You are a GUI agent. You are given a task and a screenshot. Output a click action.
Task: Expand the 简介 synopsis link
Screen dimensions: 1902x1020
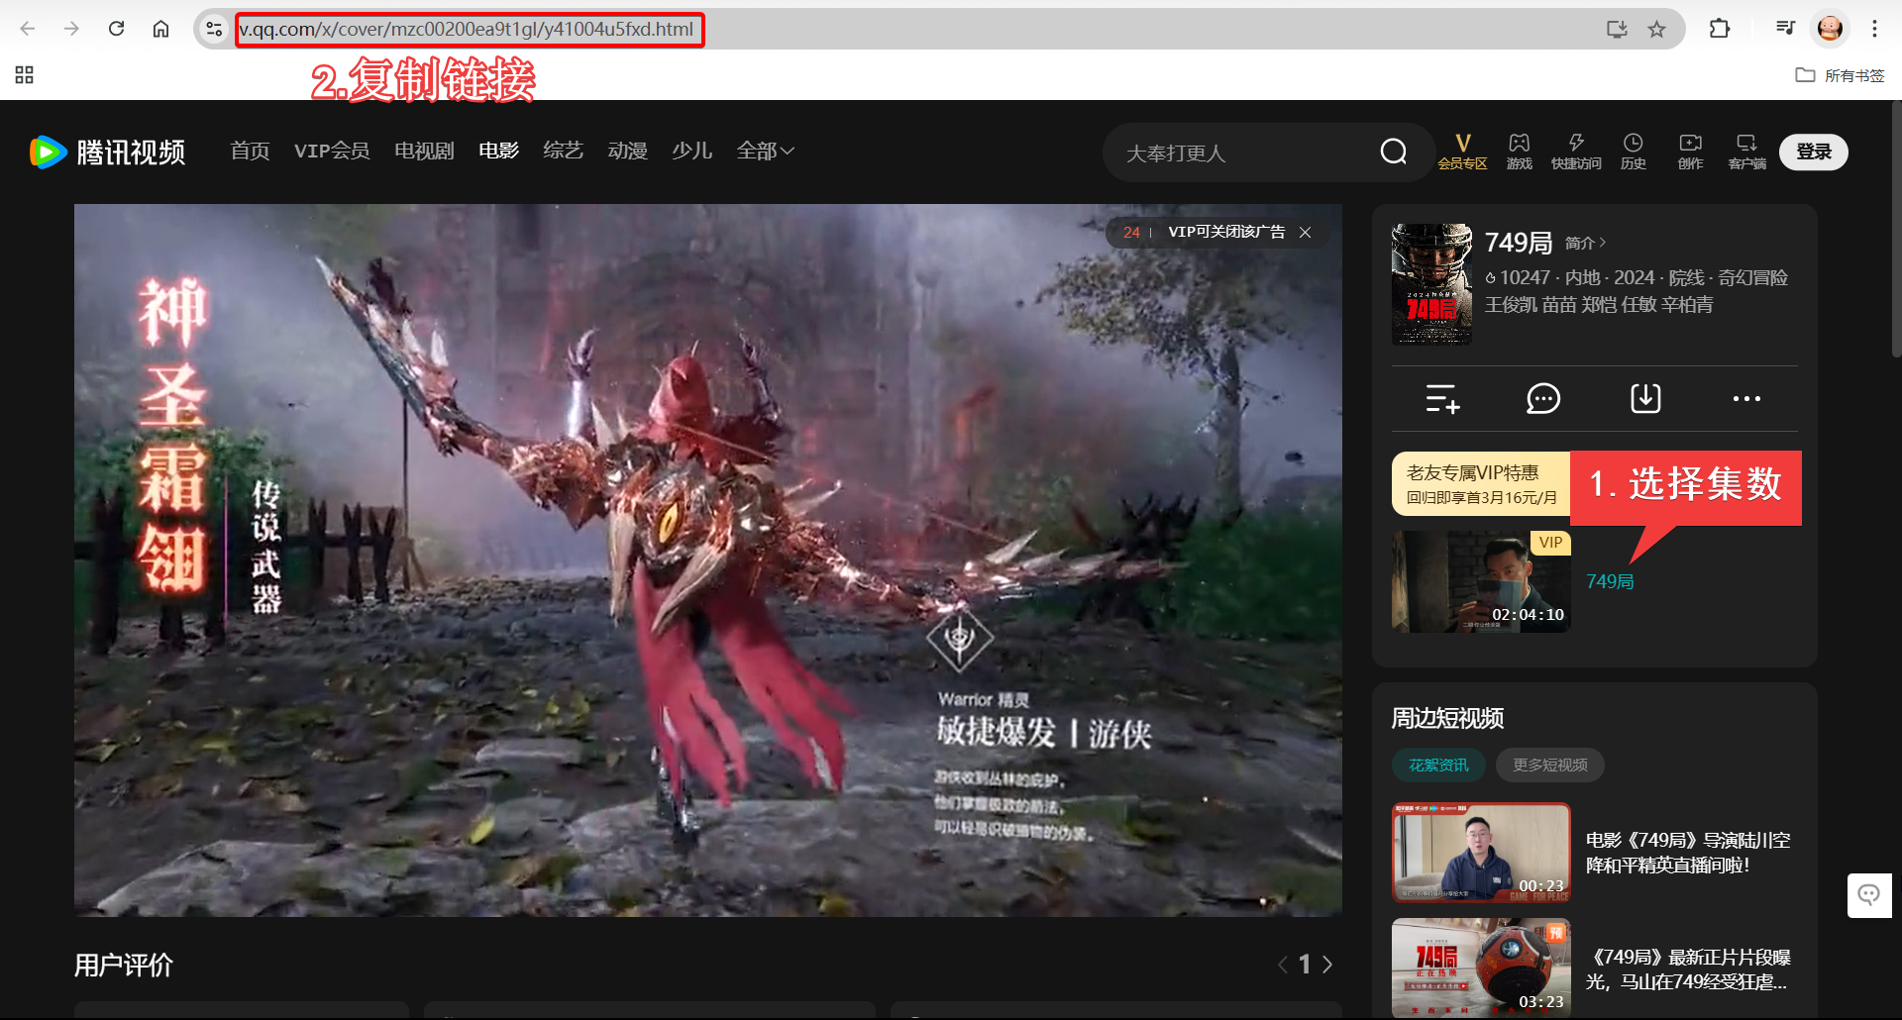tap(1585, 243)
